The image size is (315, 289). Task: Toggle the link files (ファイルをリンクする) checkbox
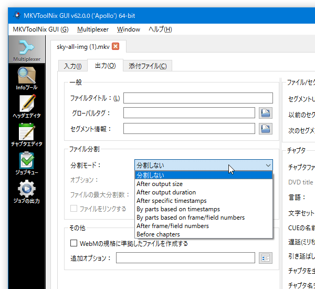tap(73, 209)
